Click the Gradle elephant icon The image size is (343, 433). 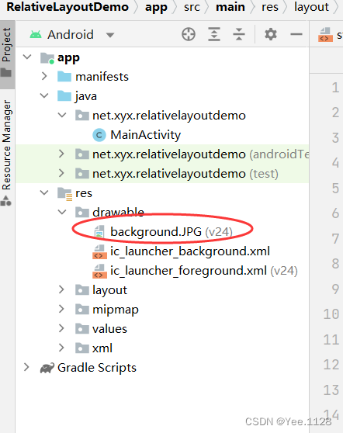click(47, 368)
